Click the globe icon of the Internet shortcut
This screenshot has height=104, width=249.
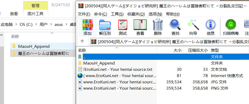tap(80, 76)
